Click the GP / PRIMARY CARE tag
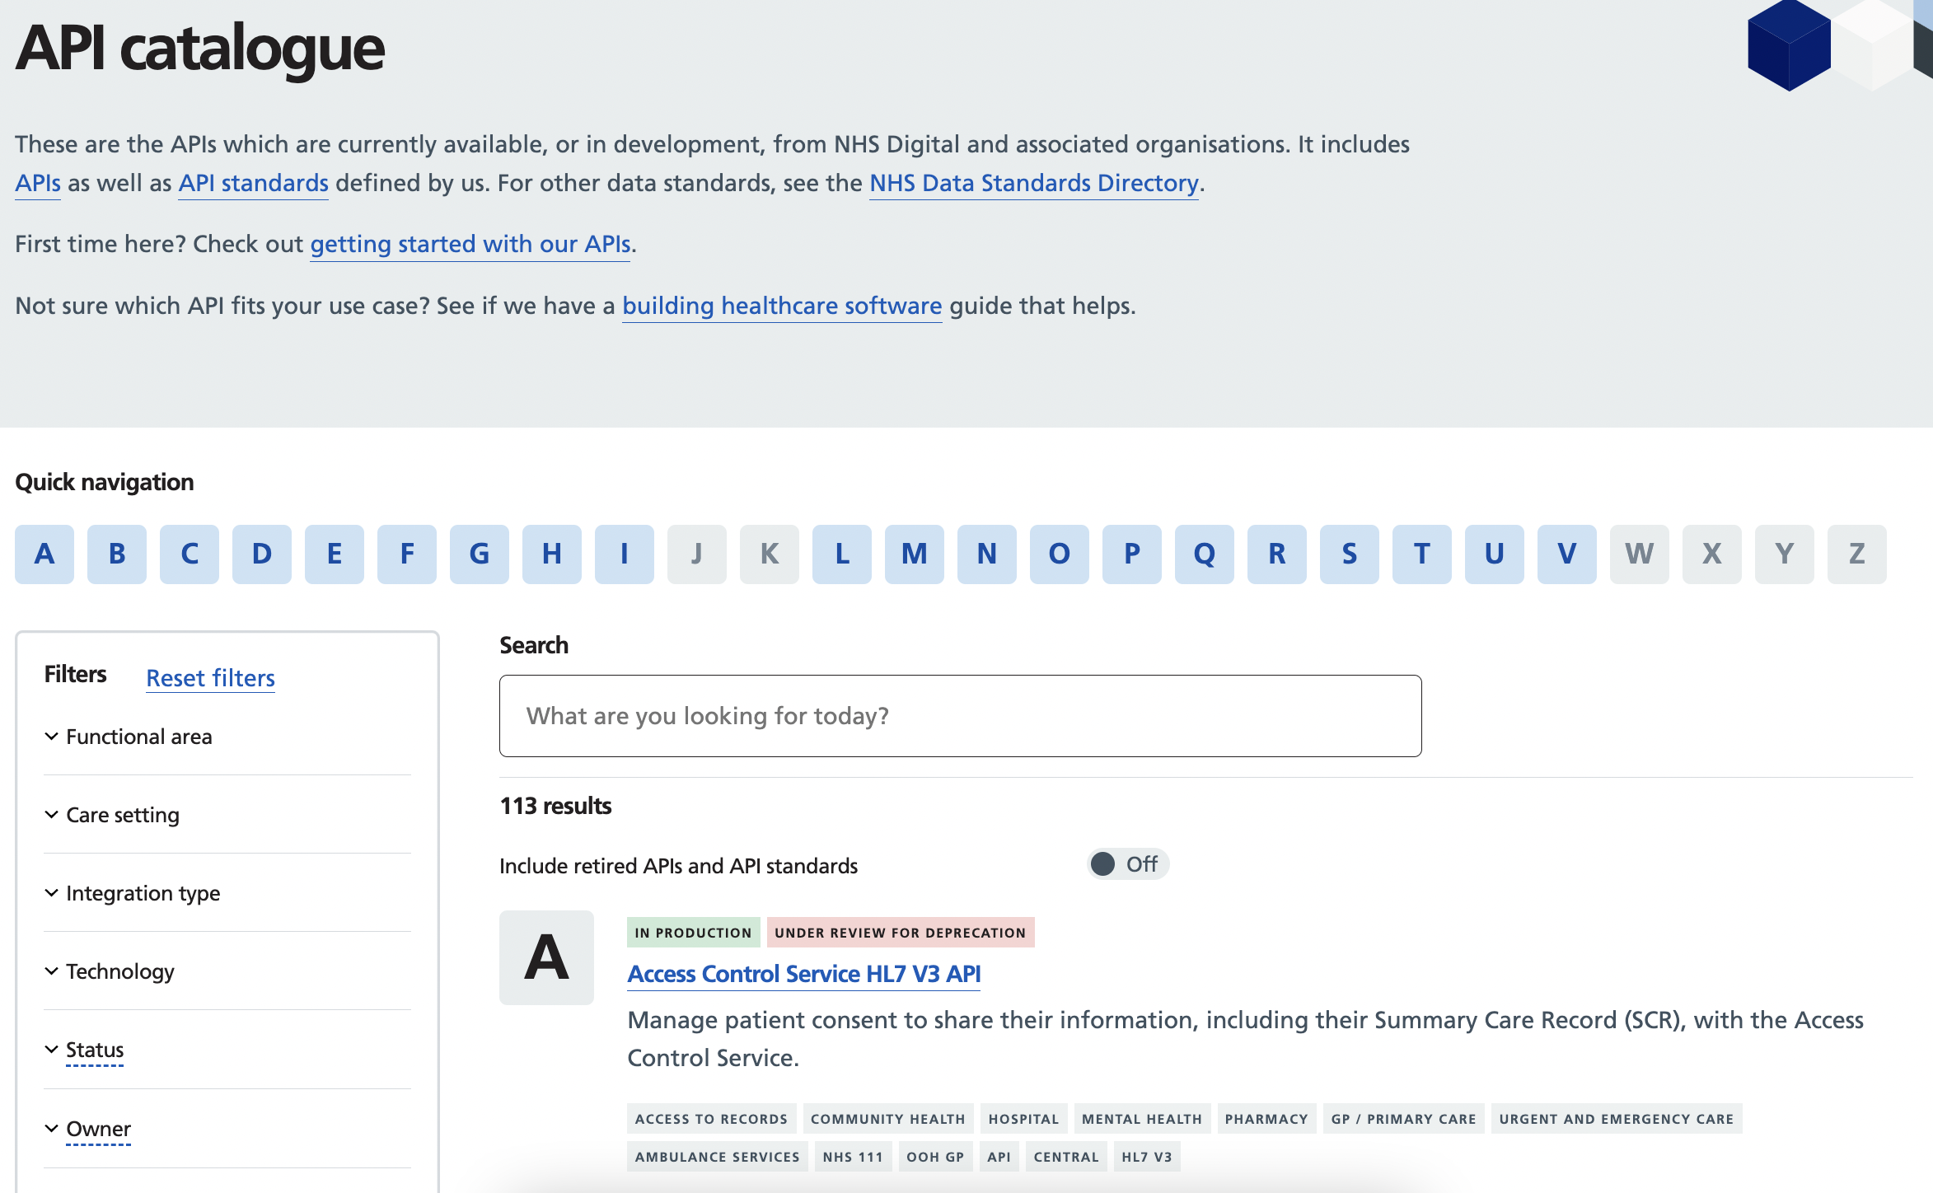 coord(1404,1119)
